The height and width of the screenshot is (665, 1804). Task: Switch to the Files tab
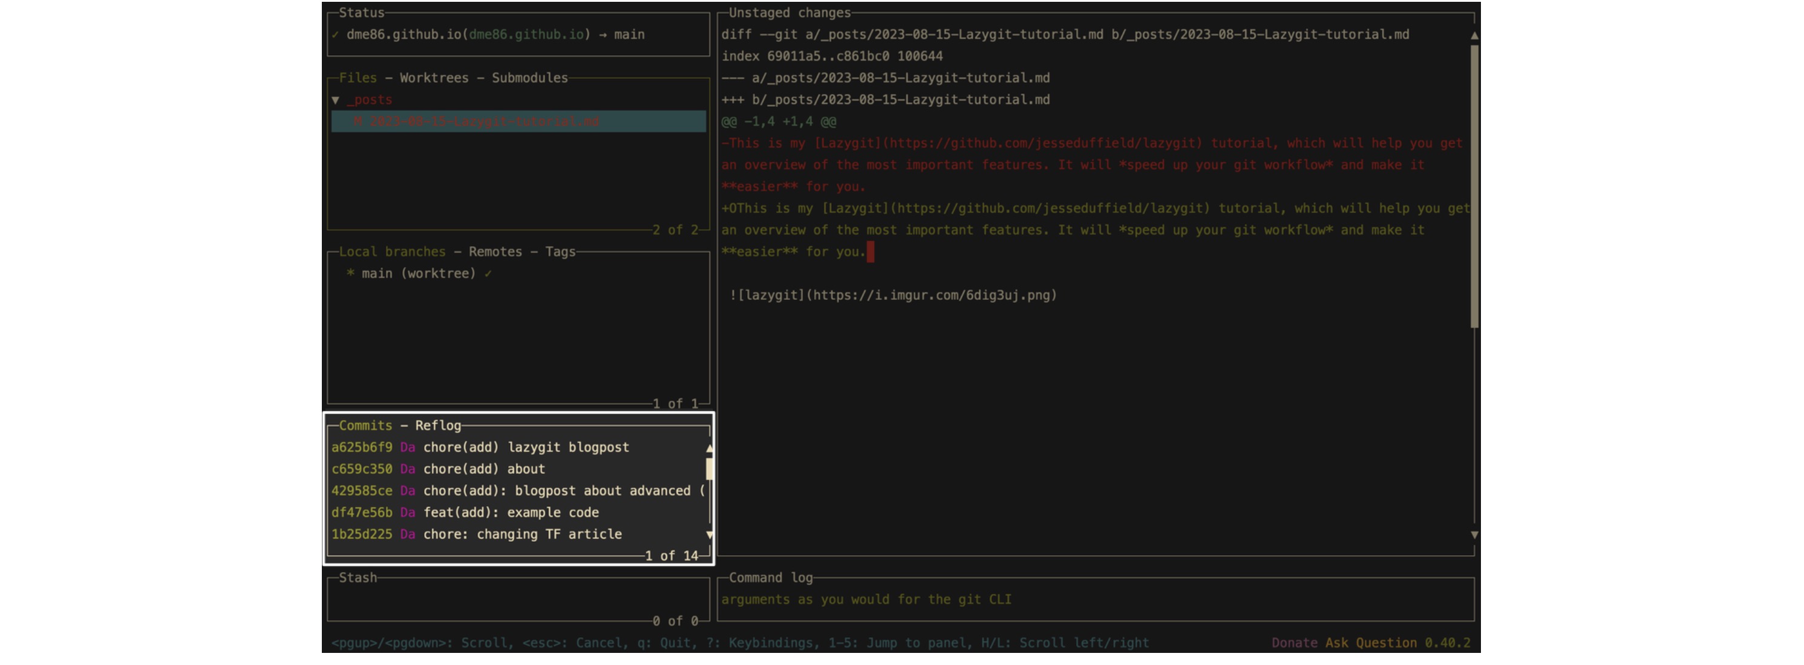(x=357, y=78)
